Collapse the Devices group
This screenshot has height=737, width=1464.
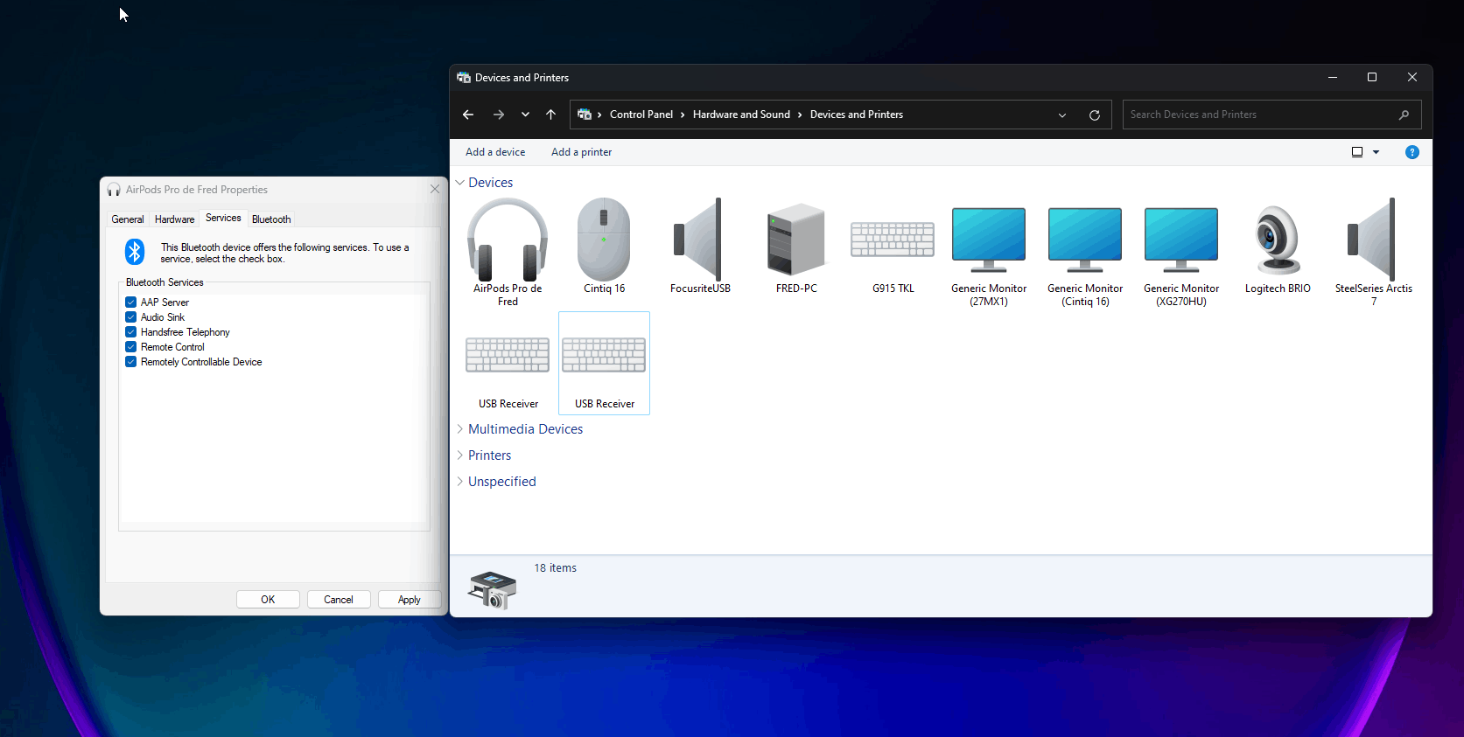[460, 183]
